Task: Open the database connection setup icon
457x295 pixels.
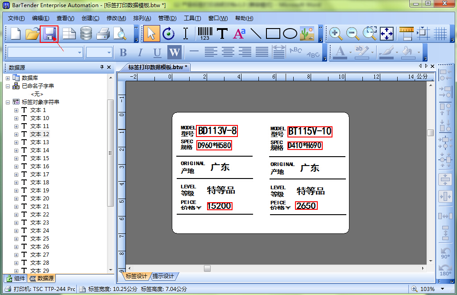Action: coord(86,33)
